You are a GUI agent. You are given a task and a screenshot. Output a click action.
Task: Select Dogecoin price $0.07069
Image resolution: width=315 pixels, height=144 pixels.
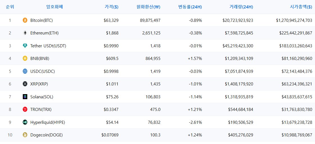[x=110, y=135]
